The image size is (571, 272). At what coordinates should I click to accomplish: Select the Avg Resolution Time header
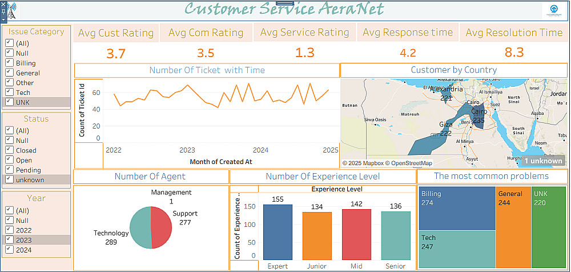click(514, 33)
